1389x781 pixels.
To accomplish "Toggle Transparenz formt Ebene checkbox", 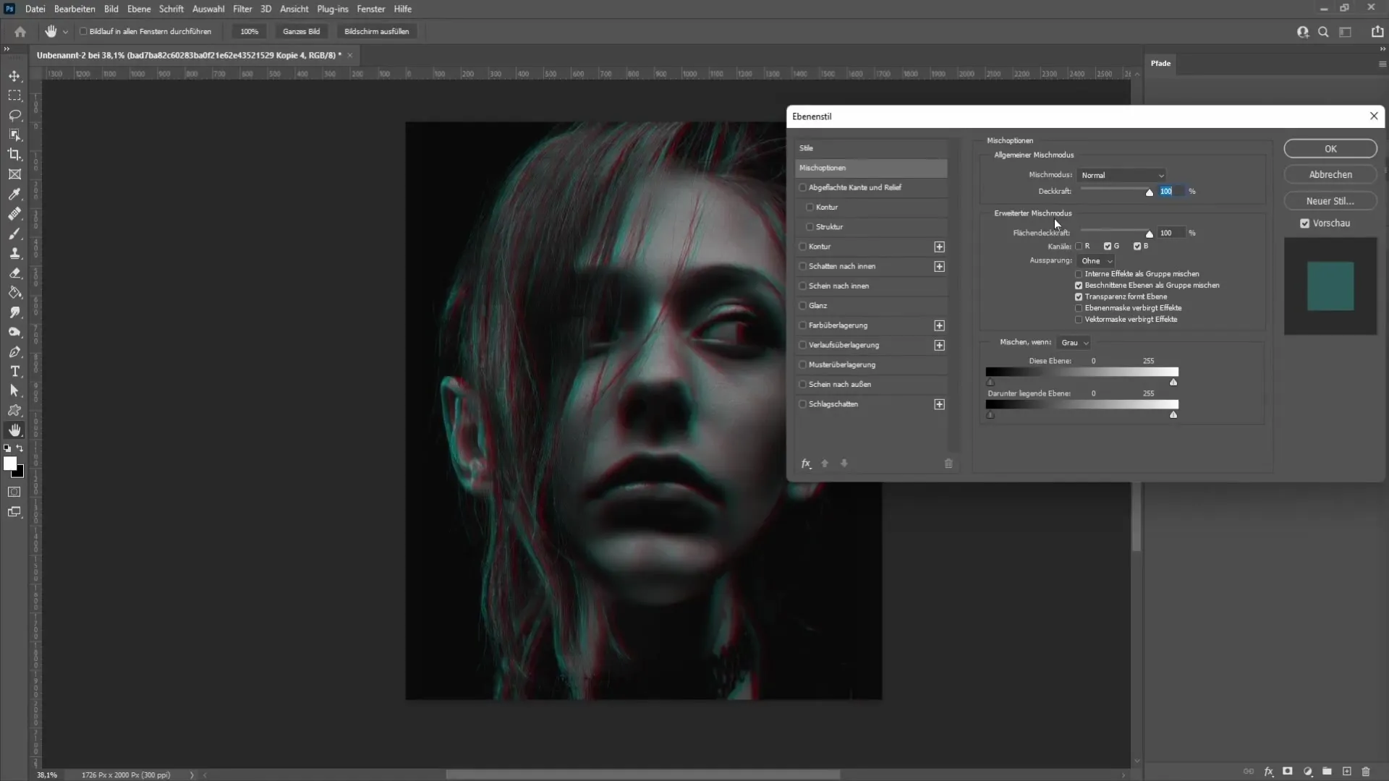I will point(1079,296).
